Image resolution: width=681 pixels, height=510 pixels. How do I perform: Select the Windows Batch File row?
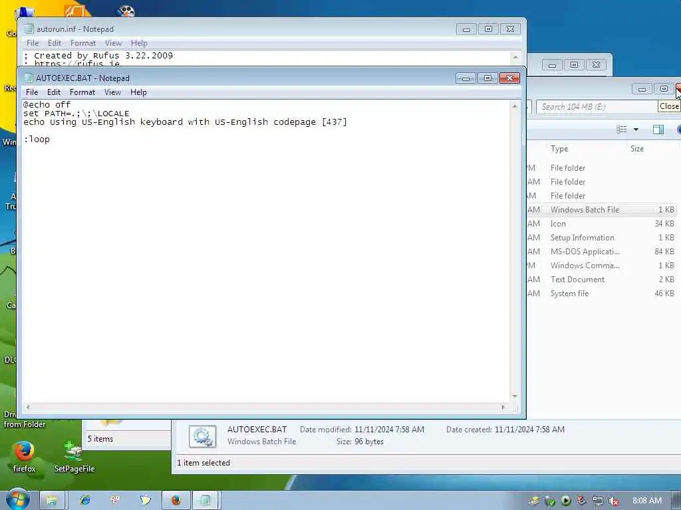[601, 209]
